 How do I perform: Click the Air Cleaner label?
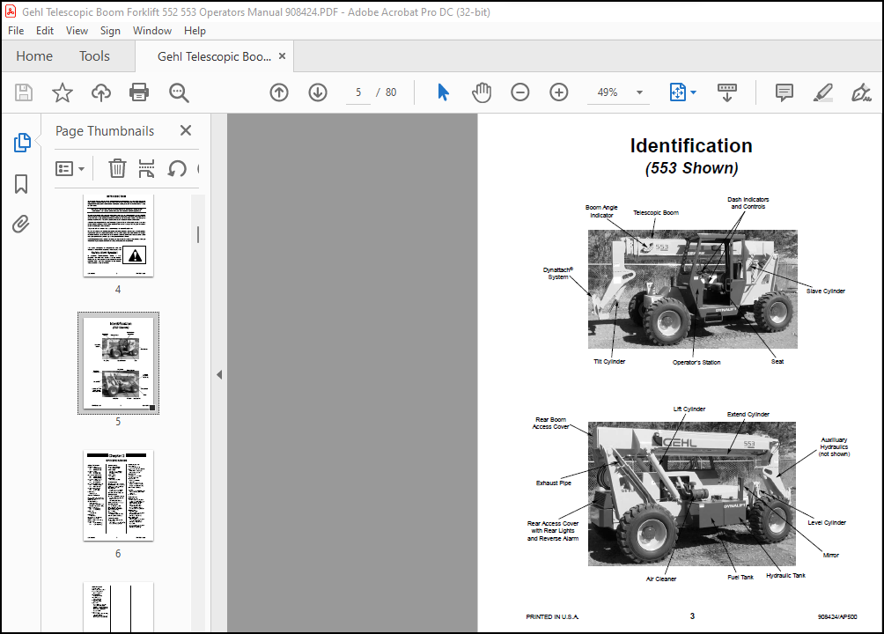660,579
